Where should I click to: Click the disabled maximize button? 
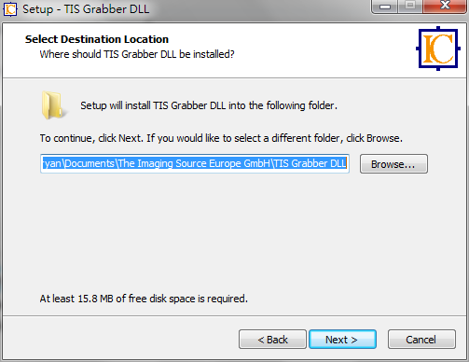pos(410,7)
